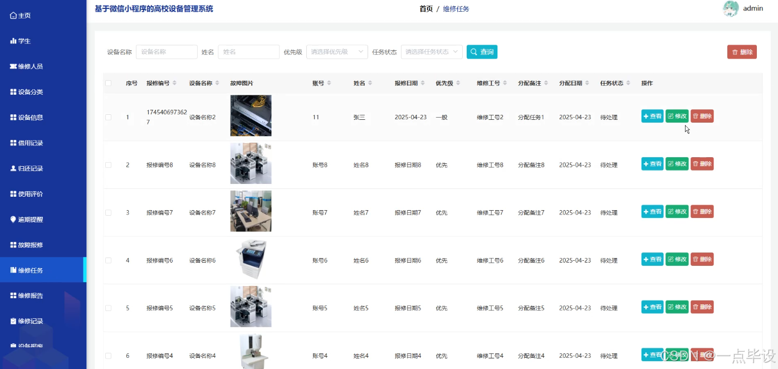
Task: Click 修改 on the 张三 row
Action: pyautogui.click(x=677, y=116)
